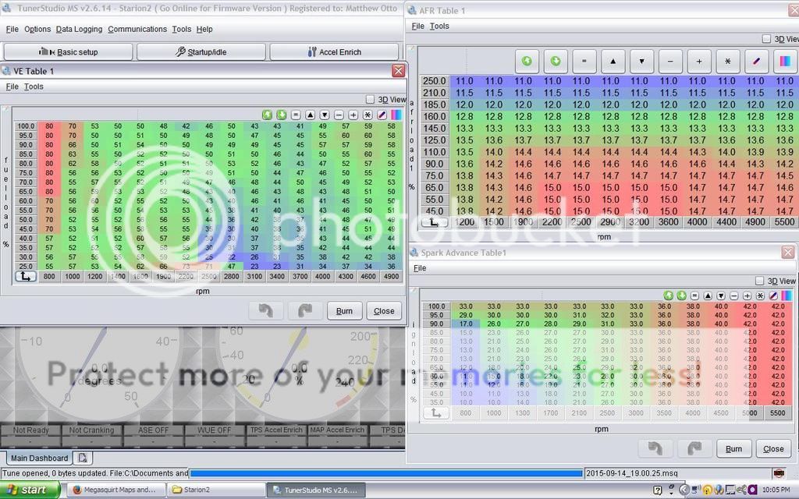This screenshot has width=799, height=499.
Task: Click the equals button in VE Table toolbar
Action: [x=296, y=115]
